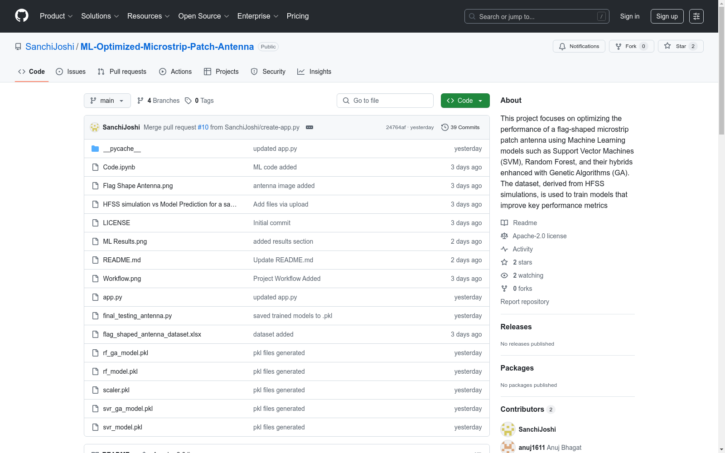Expand commit message ellipsis
This screenshot has width=725, height=453.
click(309, 127)
